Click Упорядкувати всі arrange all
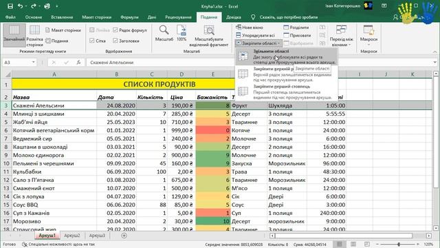The image size is (440, 248). [x=255, y=35]
